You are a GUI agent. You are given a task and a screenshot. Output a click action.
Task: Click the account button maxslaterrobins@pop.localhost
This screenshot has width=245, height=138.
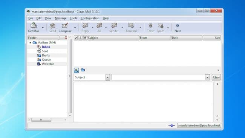coord(199,126)
